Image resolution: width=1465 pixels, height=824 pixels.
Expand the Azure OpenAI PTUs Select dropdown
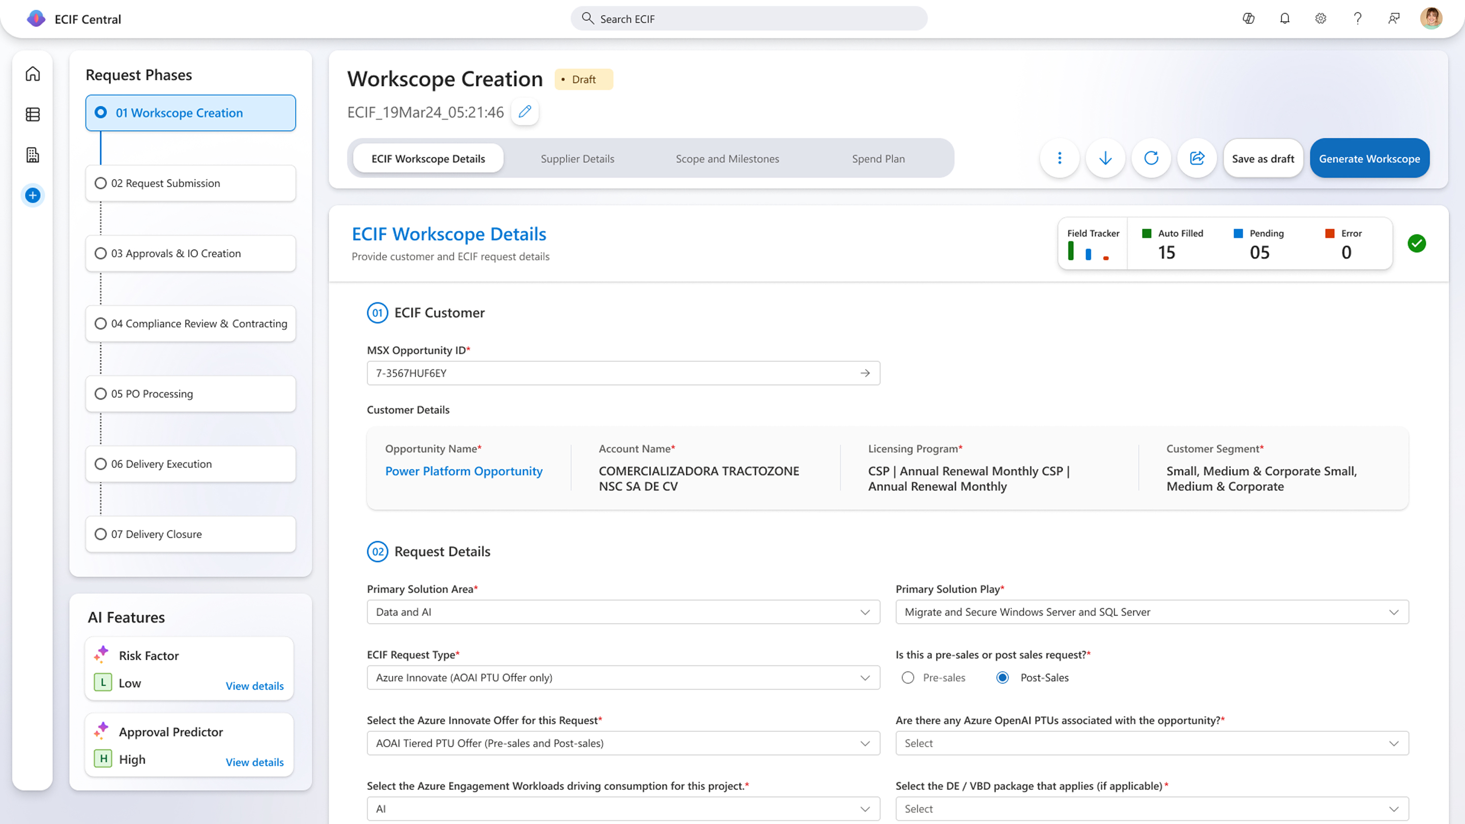[x=1152, y=743]
